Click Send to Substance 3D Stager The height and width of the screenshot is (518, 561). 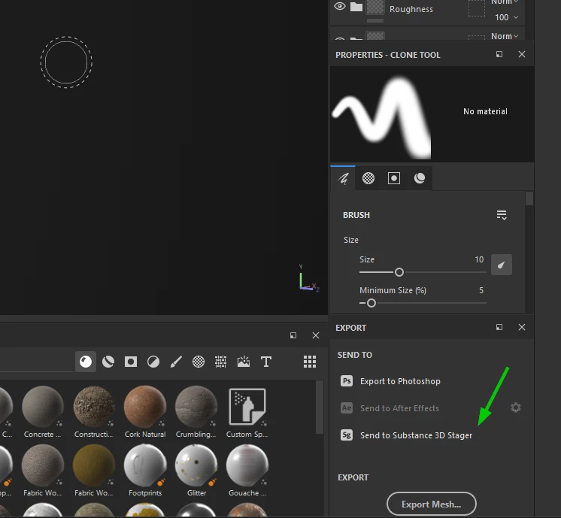pos(416,435)
